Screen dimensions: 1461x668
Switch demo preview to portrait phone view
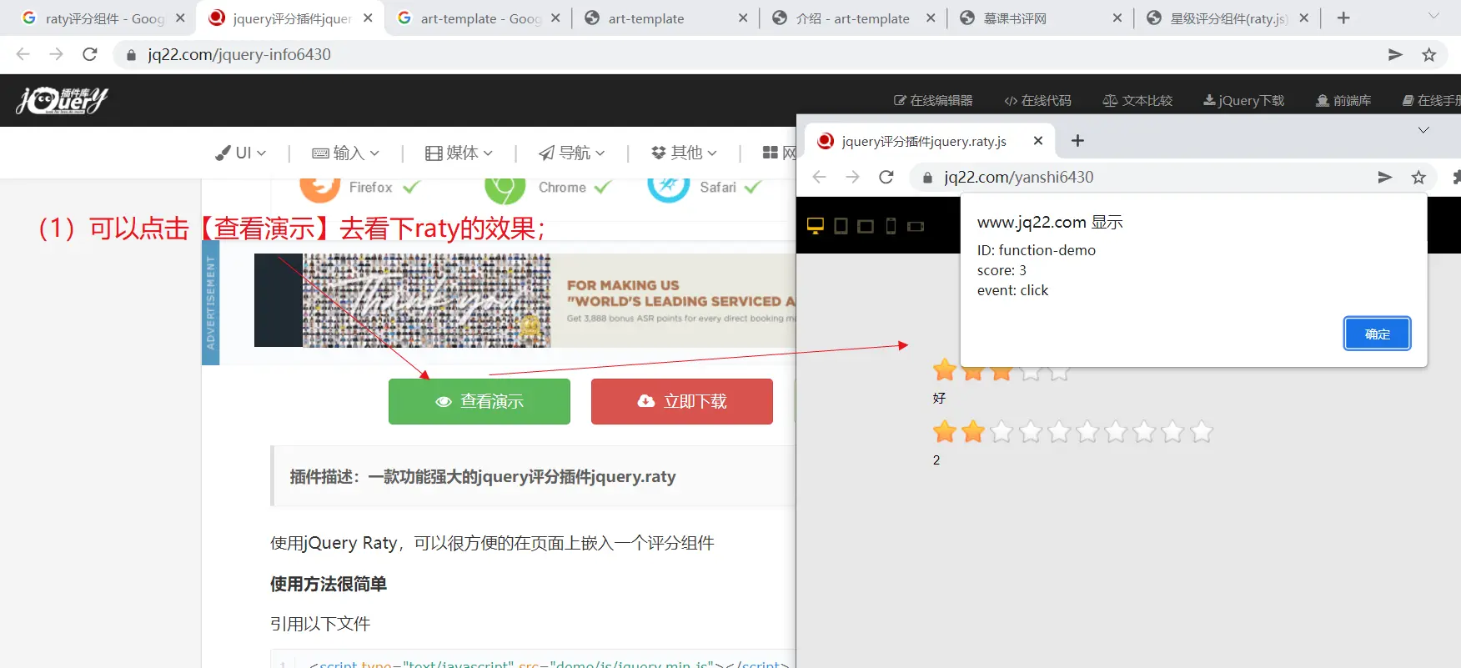point(891,226)
